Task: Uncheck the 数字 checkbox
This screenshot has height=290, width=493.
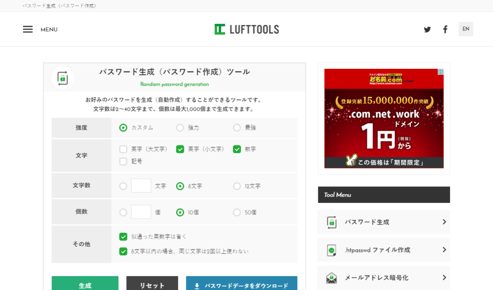Action: click(x=237, y=149)
